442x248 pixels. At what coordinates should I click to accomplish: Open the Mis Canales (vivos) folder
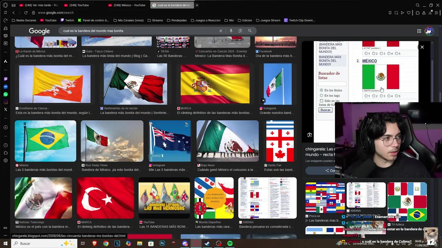128,20
